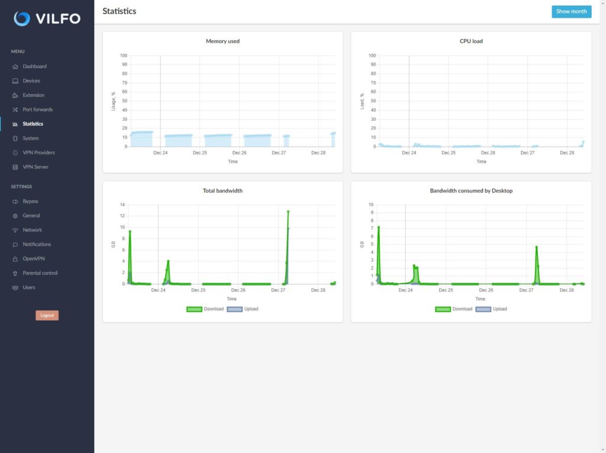Click Upload color swatch in Desktop bandwidth legend
The width and height of the screenshot is (606, 453).
tap(483, 309)
